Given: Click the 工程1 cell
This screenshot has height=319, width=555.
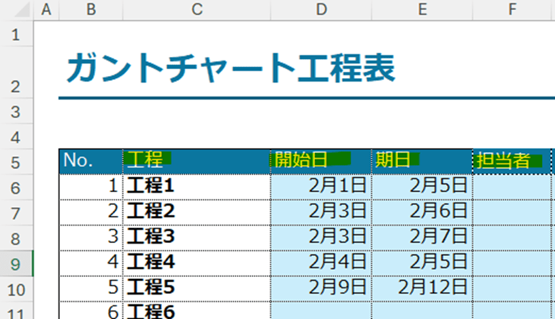Looking at the screenshot, I should point(197,186).
